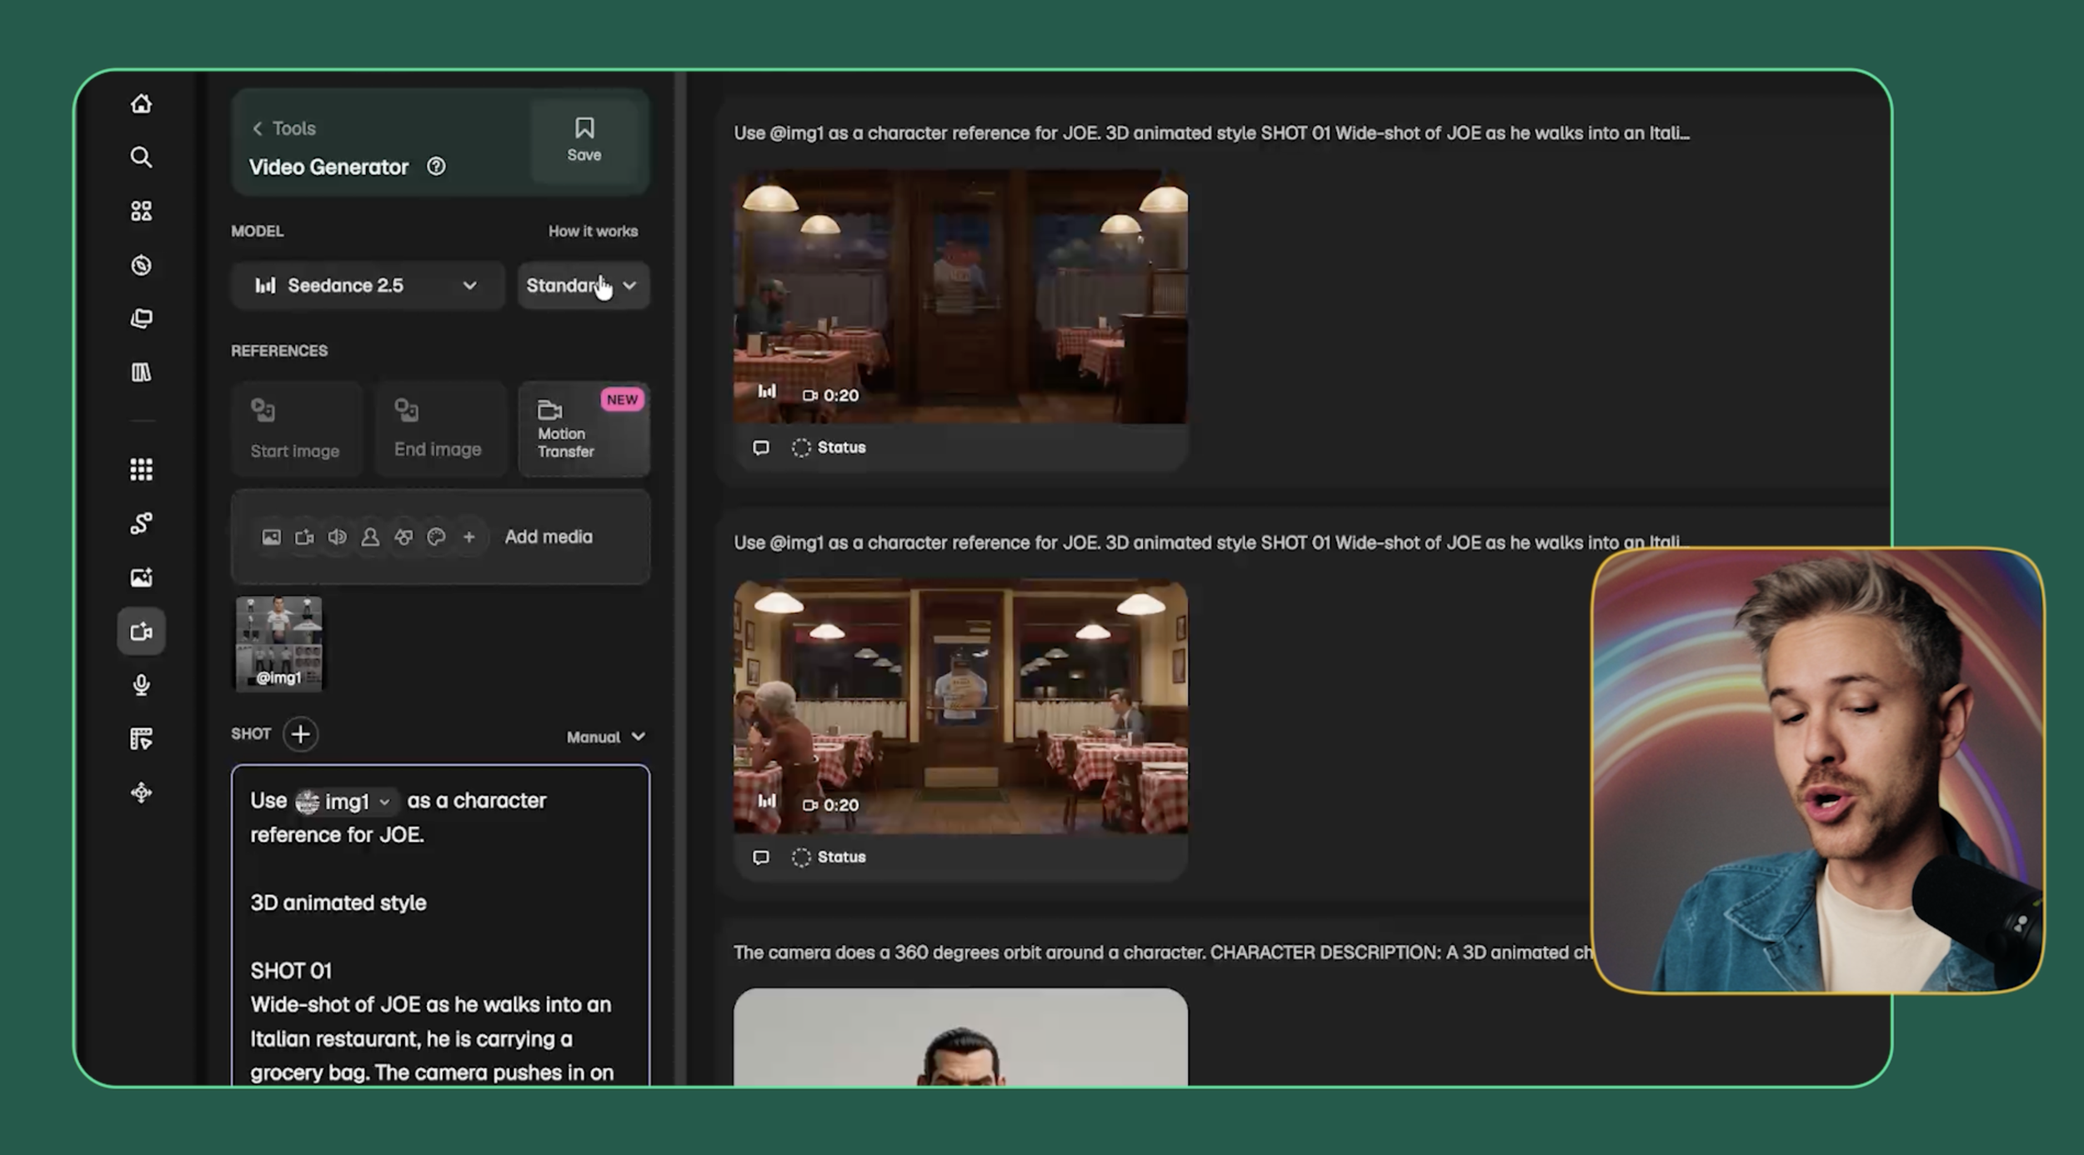
Task: Open the second restaurant video with diners
Action: click(960, 707)
